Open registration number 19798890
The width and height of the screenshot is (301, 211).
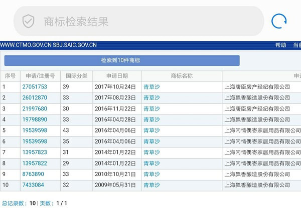tap(35, 119)
